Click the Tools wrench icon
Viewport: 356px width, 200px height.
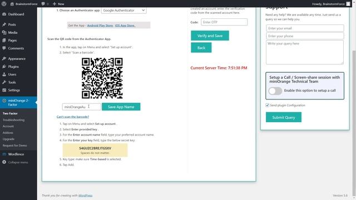pyautogui.click(x=4, y=82)
